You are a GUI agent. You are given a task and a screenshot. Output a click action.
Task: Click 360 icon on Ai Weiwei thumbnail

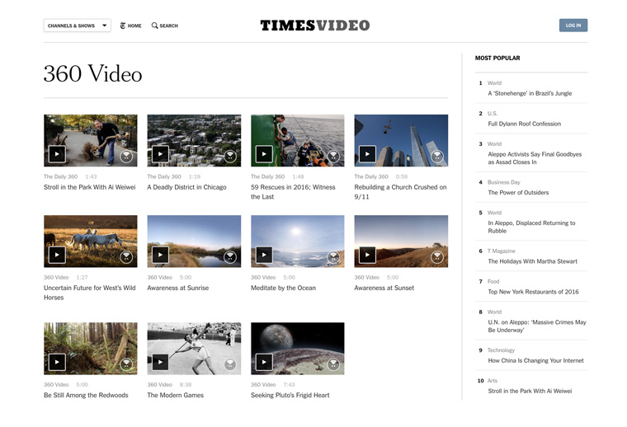point(126,156)
